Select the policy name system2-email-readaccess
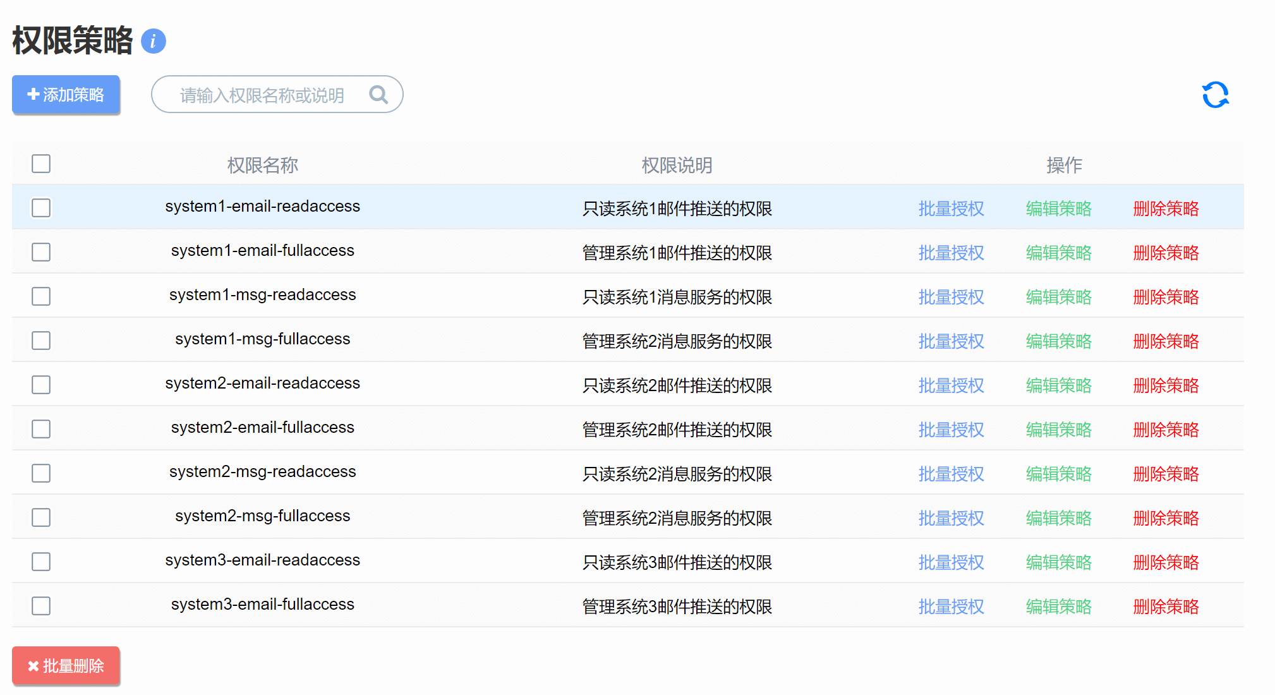Image resolution: width=1275 pixels, height=695 pixels. click(262, 384)
